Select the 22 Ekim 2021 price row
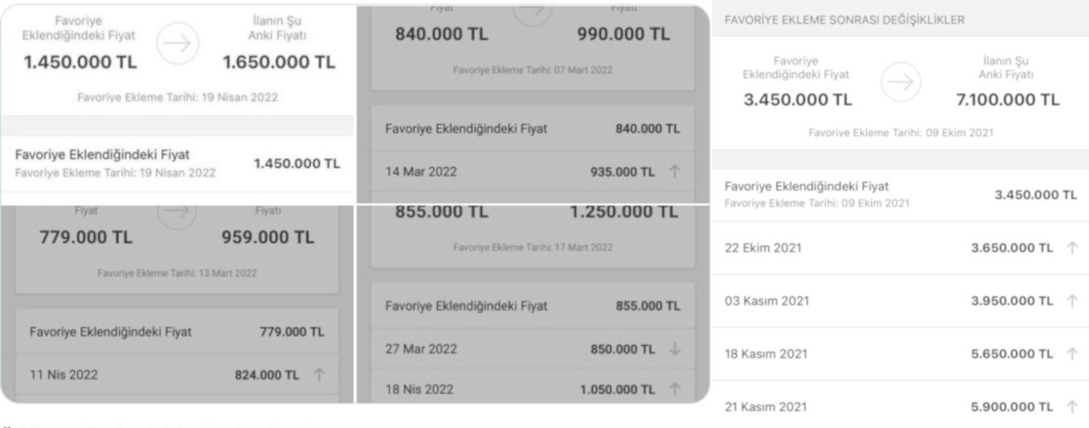 [900, 248]
